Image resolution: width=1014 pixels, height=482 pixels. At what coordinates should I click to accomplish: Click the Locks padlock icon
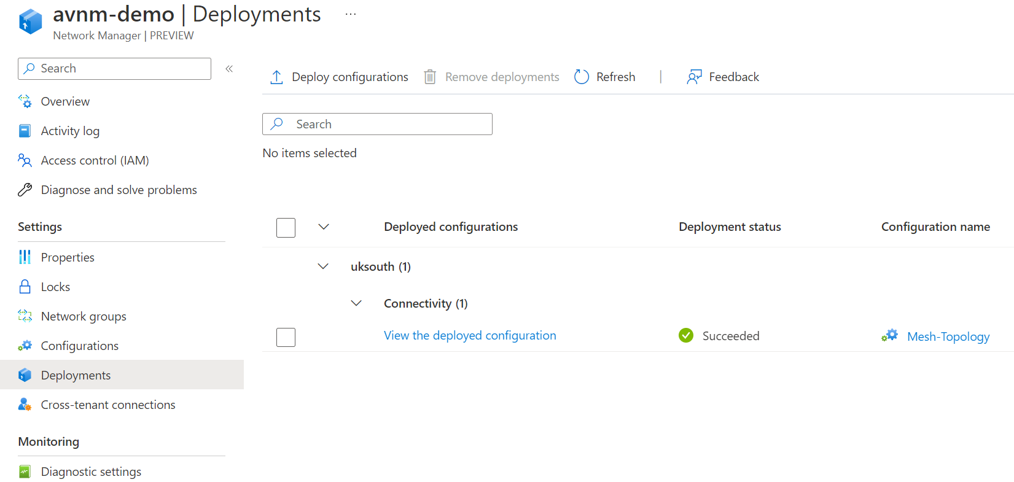[x=25, y=287]
